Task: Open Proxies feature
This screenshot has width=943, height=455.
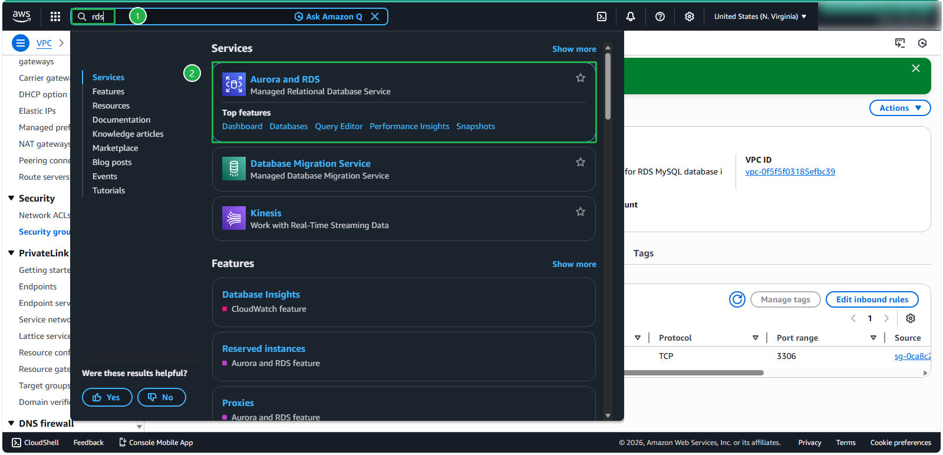Action: 238,403
